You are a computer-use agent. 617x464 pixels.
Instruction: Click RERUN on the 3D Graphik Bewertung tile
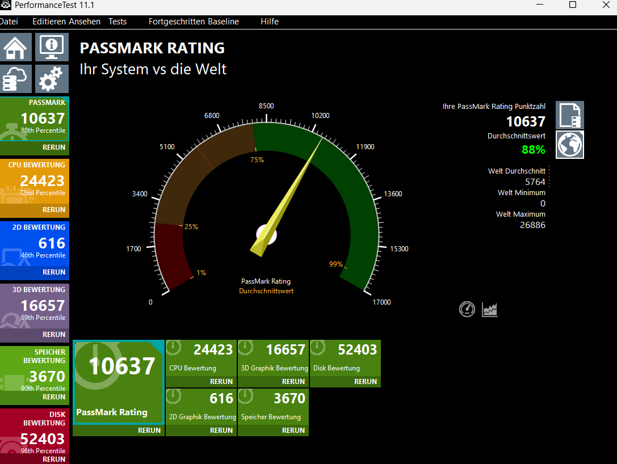[293, 382]
